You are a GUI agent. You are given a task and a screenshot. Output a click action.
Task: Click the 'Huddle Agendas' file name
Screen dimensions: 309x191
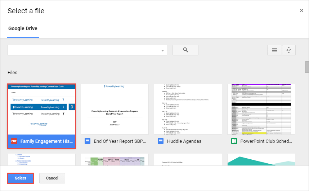184,141
